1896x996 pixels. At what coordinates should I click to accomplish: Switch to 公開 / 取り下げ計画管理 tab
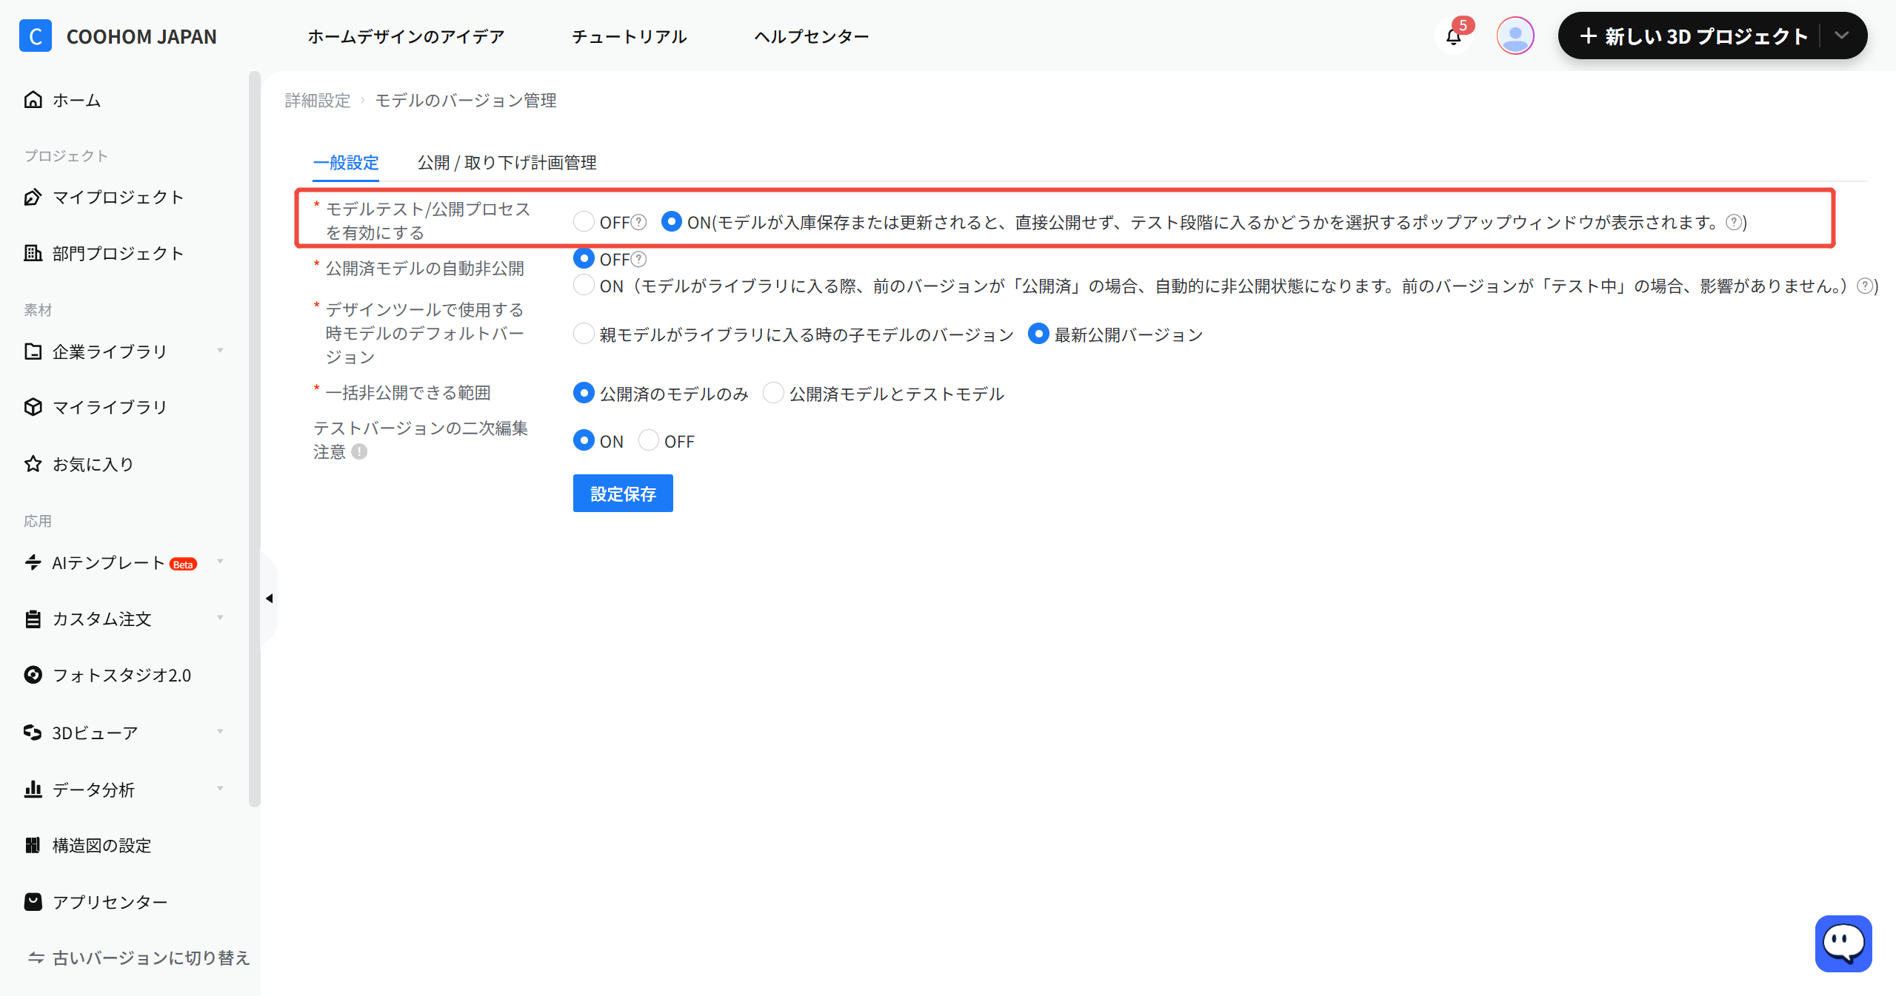point(507,162)
